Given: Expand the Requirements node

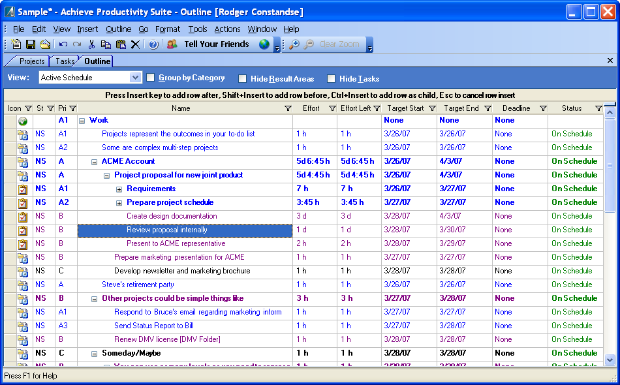Looking at the screenshot, I should pyautogui.click(x=119, y=189).
